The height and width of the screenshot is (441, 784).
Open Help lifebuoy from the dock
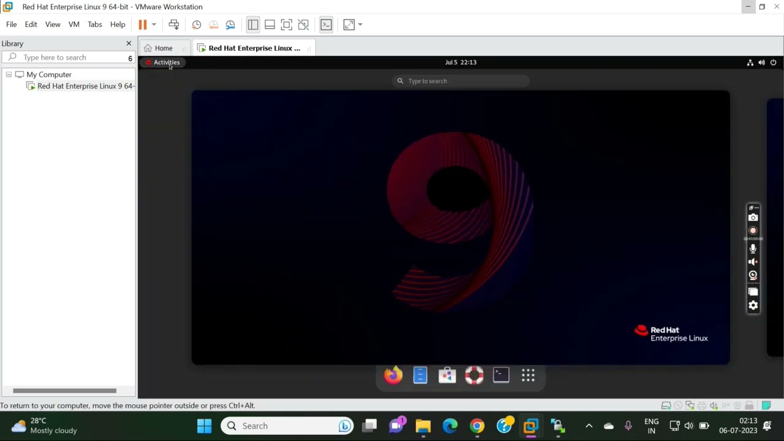coord(474,375)
